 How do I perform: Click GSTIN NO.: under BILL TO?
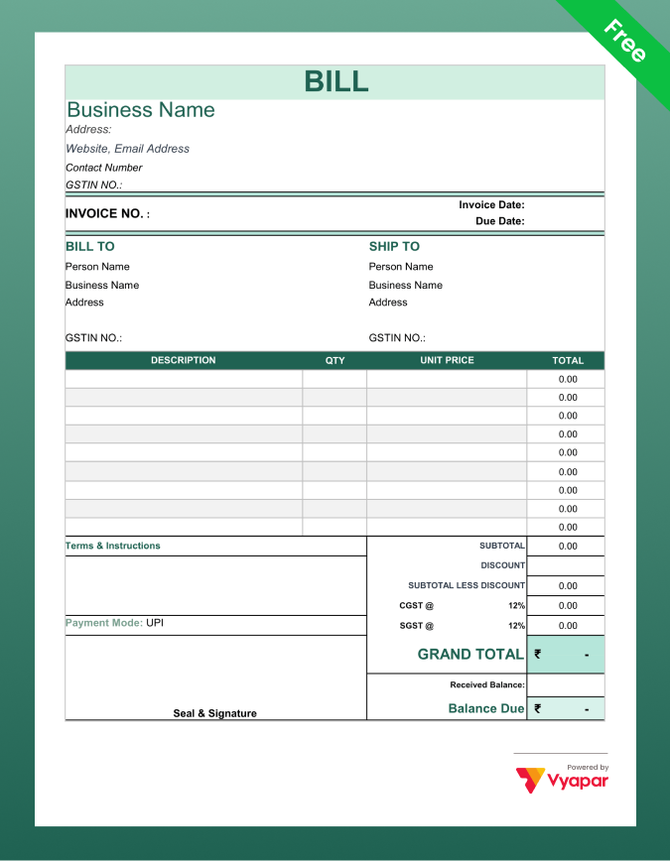coord(94,337)
